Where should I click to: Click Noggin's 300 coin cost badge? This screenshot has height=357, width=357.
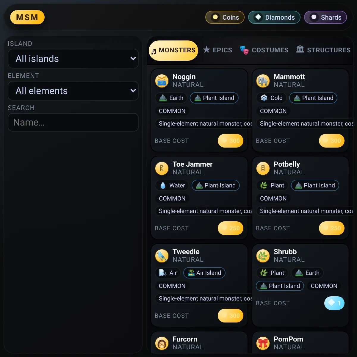(231, 141)
